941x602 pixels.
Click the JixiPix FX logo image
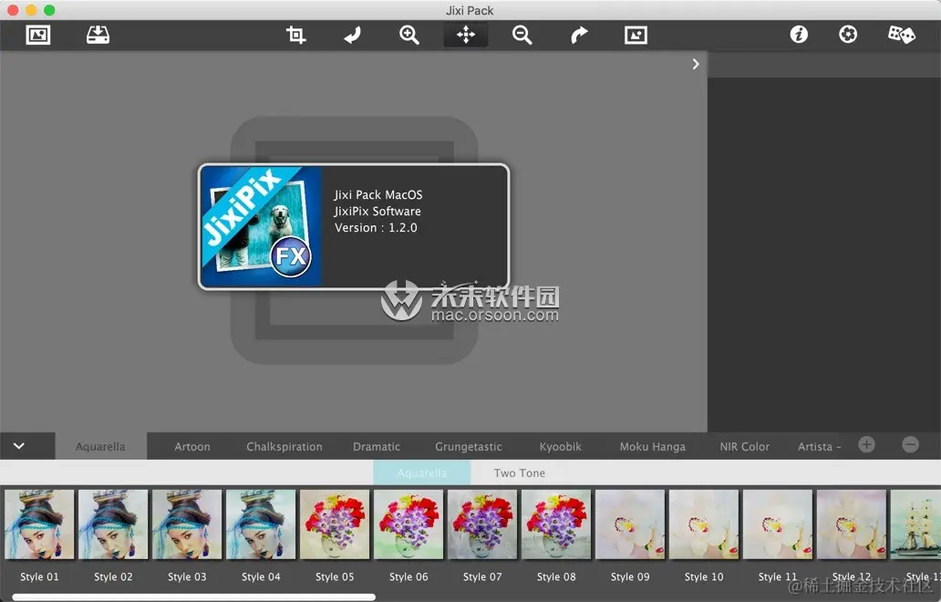coord(262,226)
